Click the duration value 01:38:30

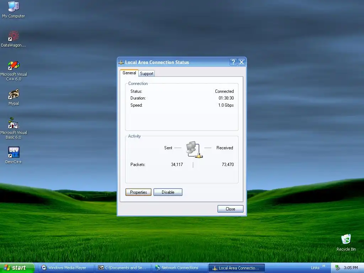click(226, 98)
